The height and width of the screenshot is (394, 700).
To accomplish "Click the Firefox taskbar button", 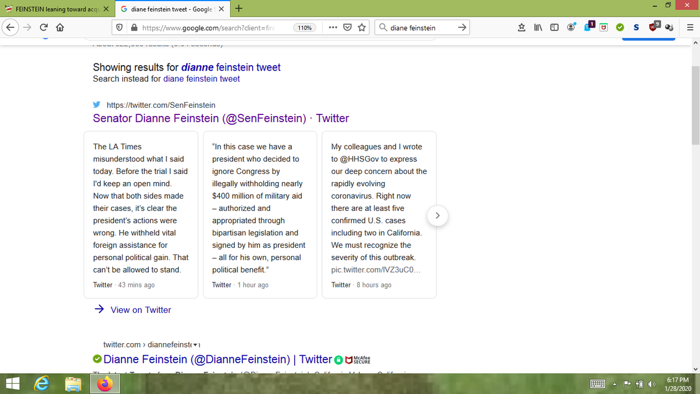I will coord(105,384).
